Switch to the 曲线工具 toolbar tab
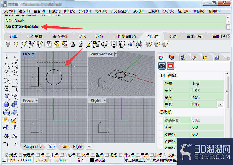Viewport: 233px width, 165px height. pos(194,36)
